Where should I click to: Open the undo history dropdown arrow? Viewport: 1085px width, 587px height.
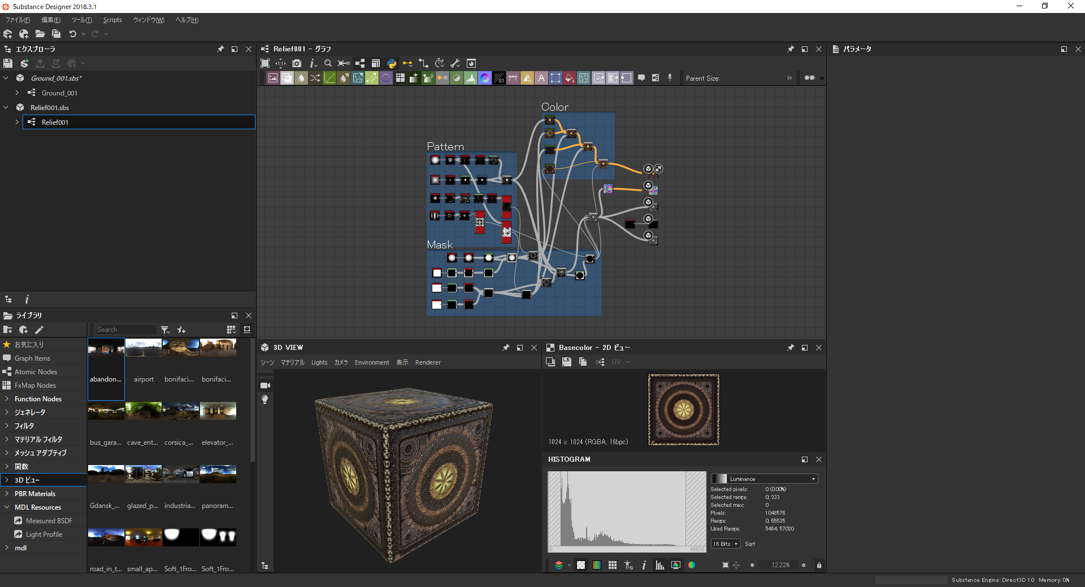84,34
